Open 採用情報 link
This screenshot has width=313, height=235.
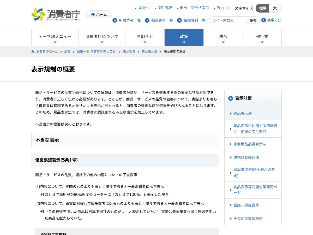(x=165, y=8)
